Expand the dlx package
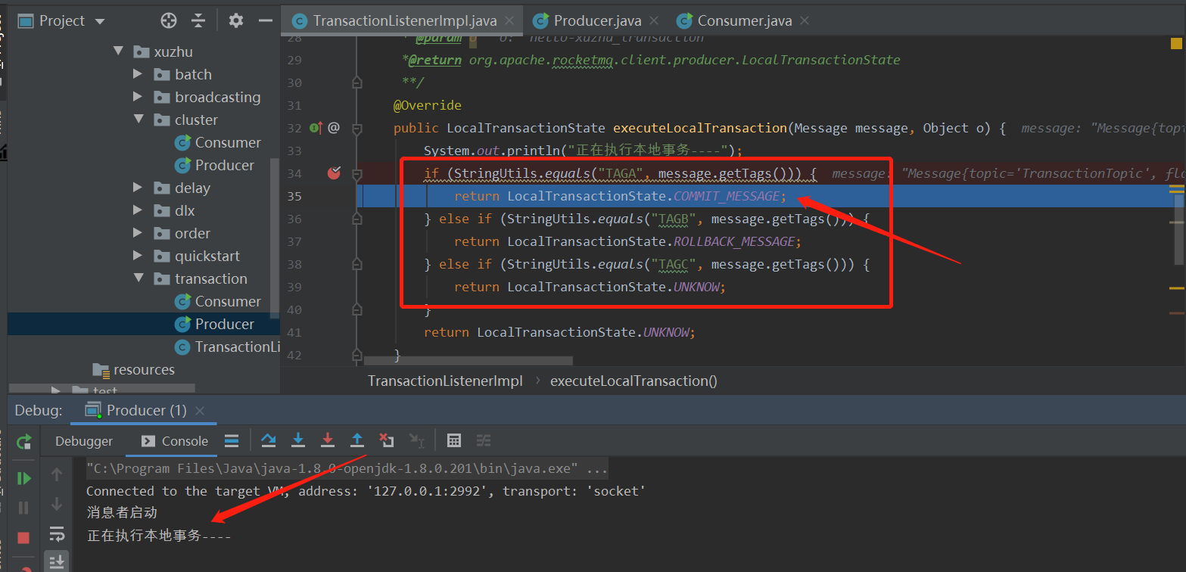The height and width of the screenshot is (572, 1186). (x=138, y=210)
